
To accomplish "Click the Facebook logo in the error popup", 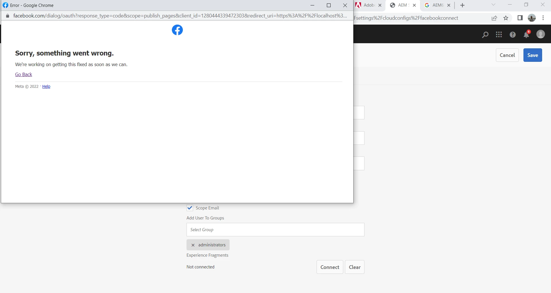I will pyautogui.click(x=177, y=30).
